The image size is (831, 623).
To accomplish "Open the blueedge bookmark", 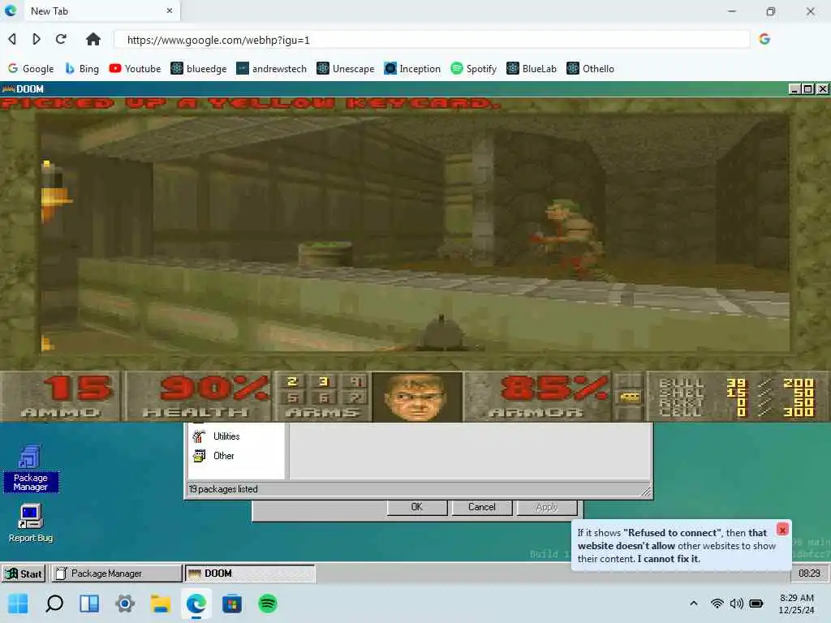I will pos(199,68).
